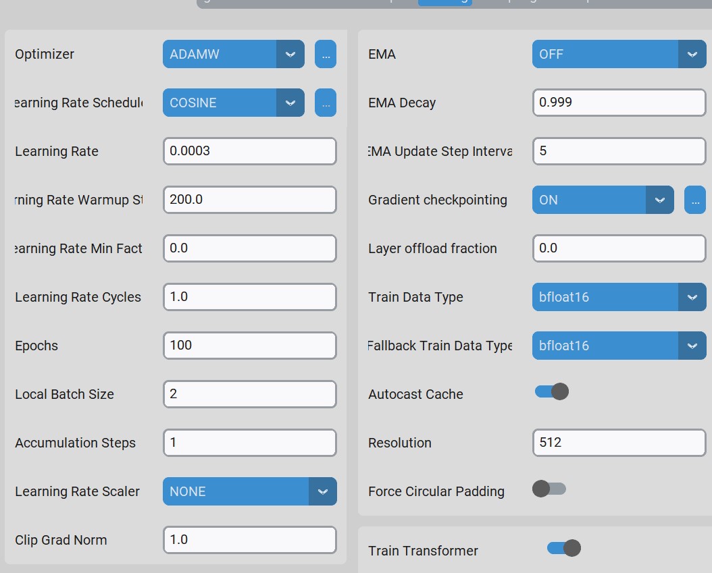Viewport: 712px width, 573px height.
Task: Click the EMA Decay field 0.999
Action: 619,103
